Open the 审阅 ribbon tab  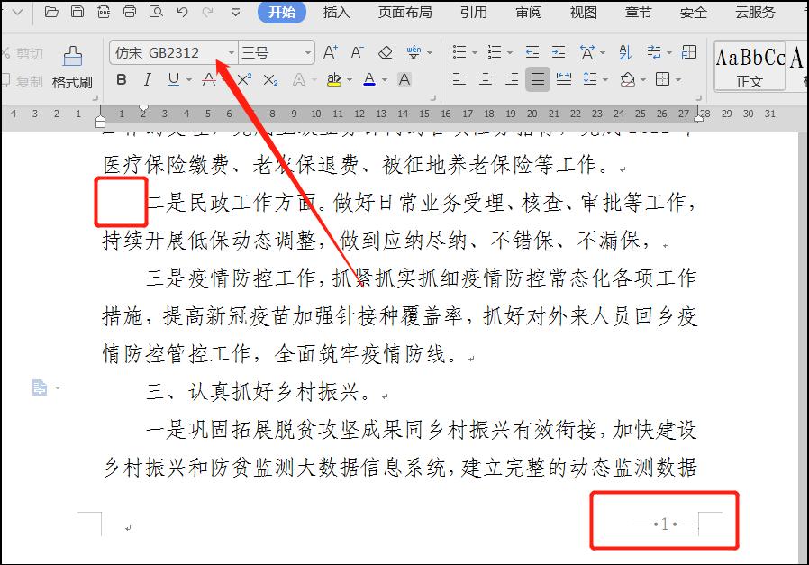(x=528, y=12)
